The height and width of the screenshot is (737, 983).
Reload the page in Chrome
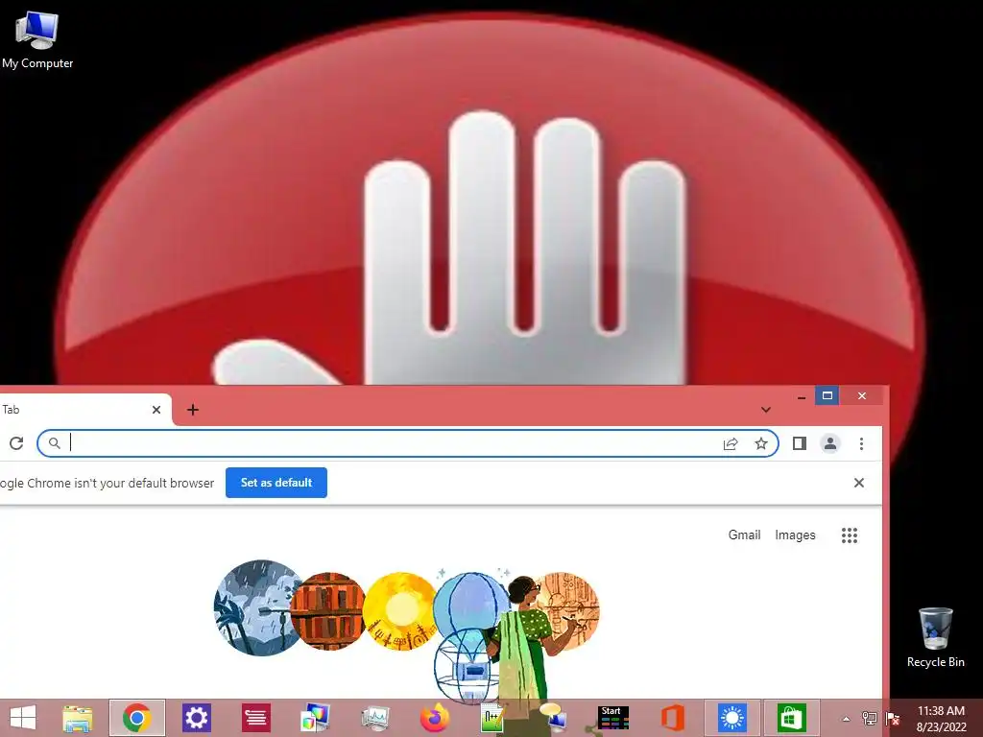(x=16, y=443)
